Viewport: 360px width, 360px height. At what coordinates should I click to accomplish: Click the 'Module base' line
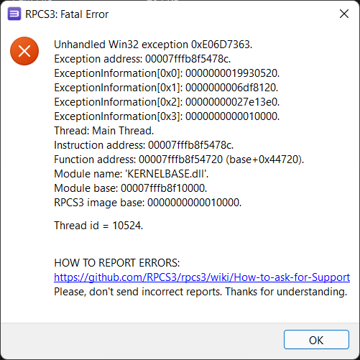click(131, 188)
